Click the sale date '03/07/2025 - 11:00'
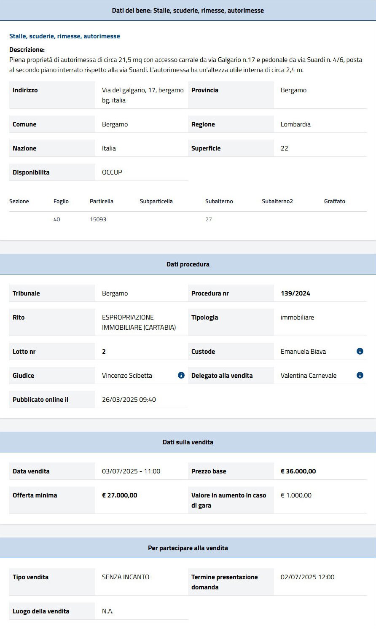Image resolution: width=376 pixels, height=629 pixels. tap(131, 471)
